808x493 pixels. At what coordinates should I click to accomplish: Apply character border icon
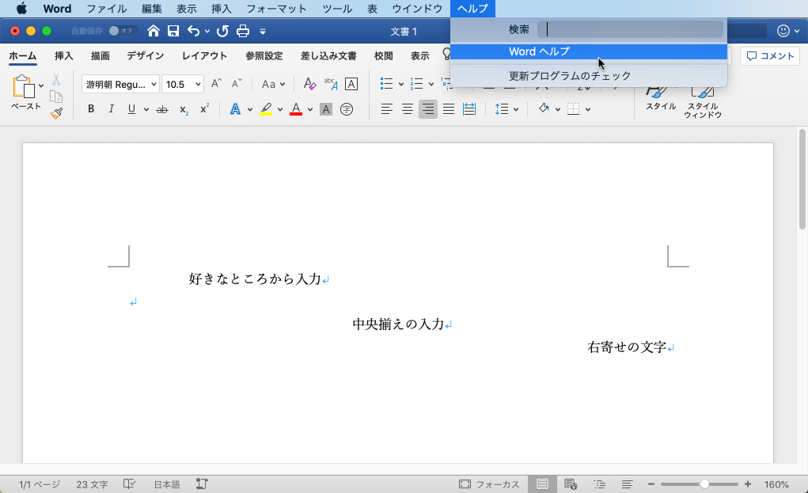pos(351,83)
